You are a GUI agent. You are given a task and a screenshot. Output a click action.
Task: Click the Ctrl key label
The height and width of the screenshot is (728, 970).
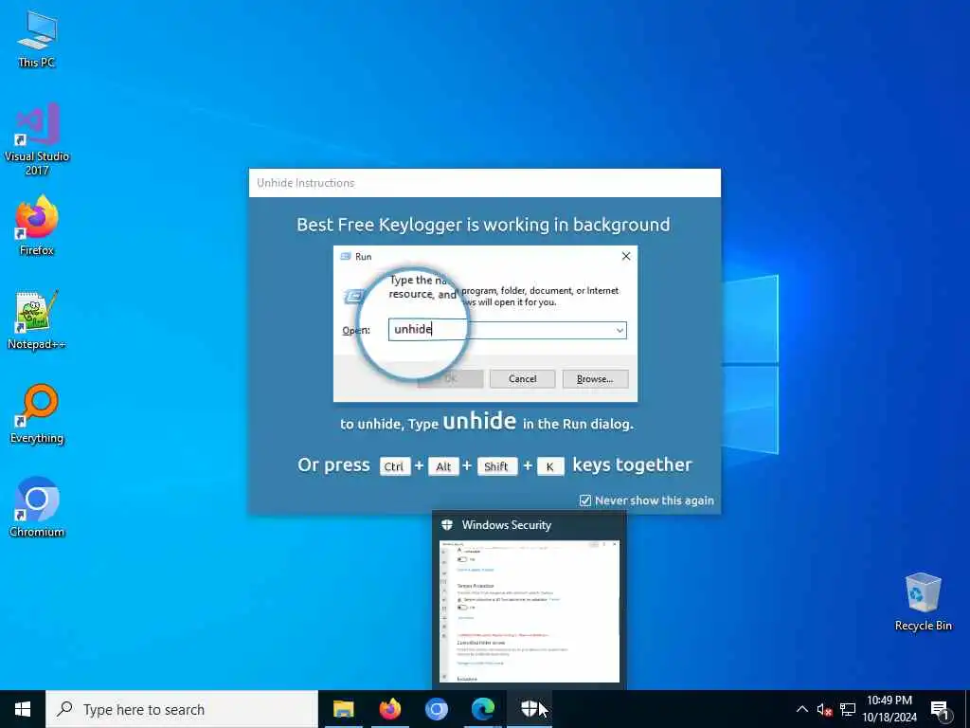pyautogui.click(x=395, y=466)
